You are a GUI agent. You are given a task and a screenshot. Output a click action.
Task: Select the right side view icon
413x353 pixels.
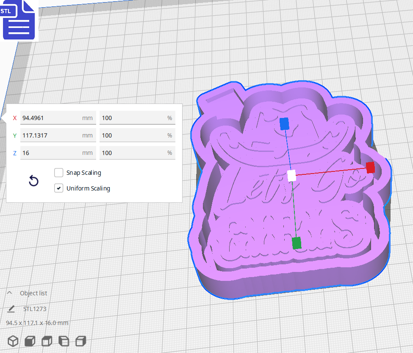[x=80, y=341]
